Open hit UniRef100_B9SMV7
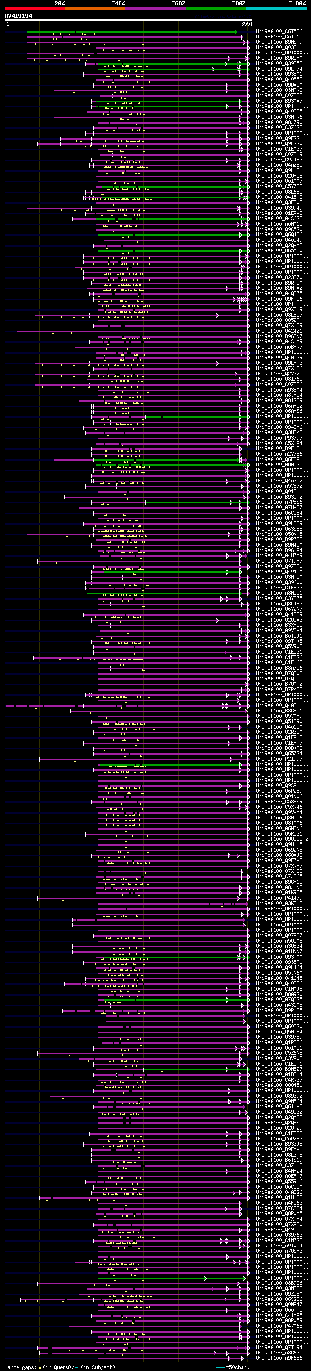 coord(279,101)
